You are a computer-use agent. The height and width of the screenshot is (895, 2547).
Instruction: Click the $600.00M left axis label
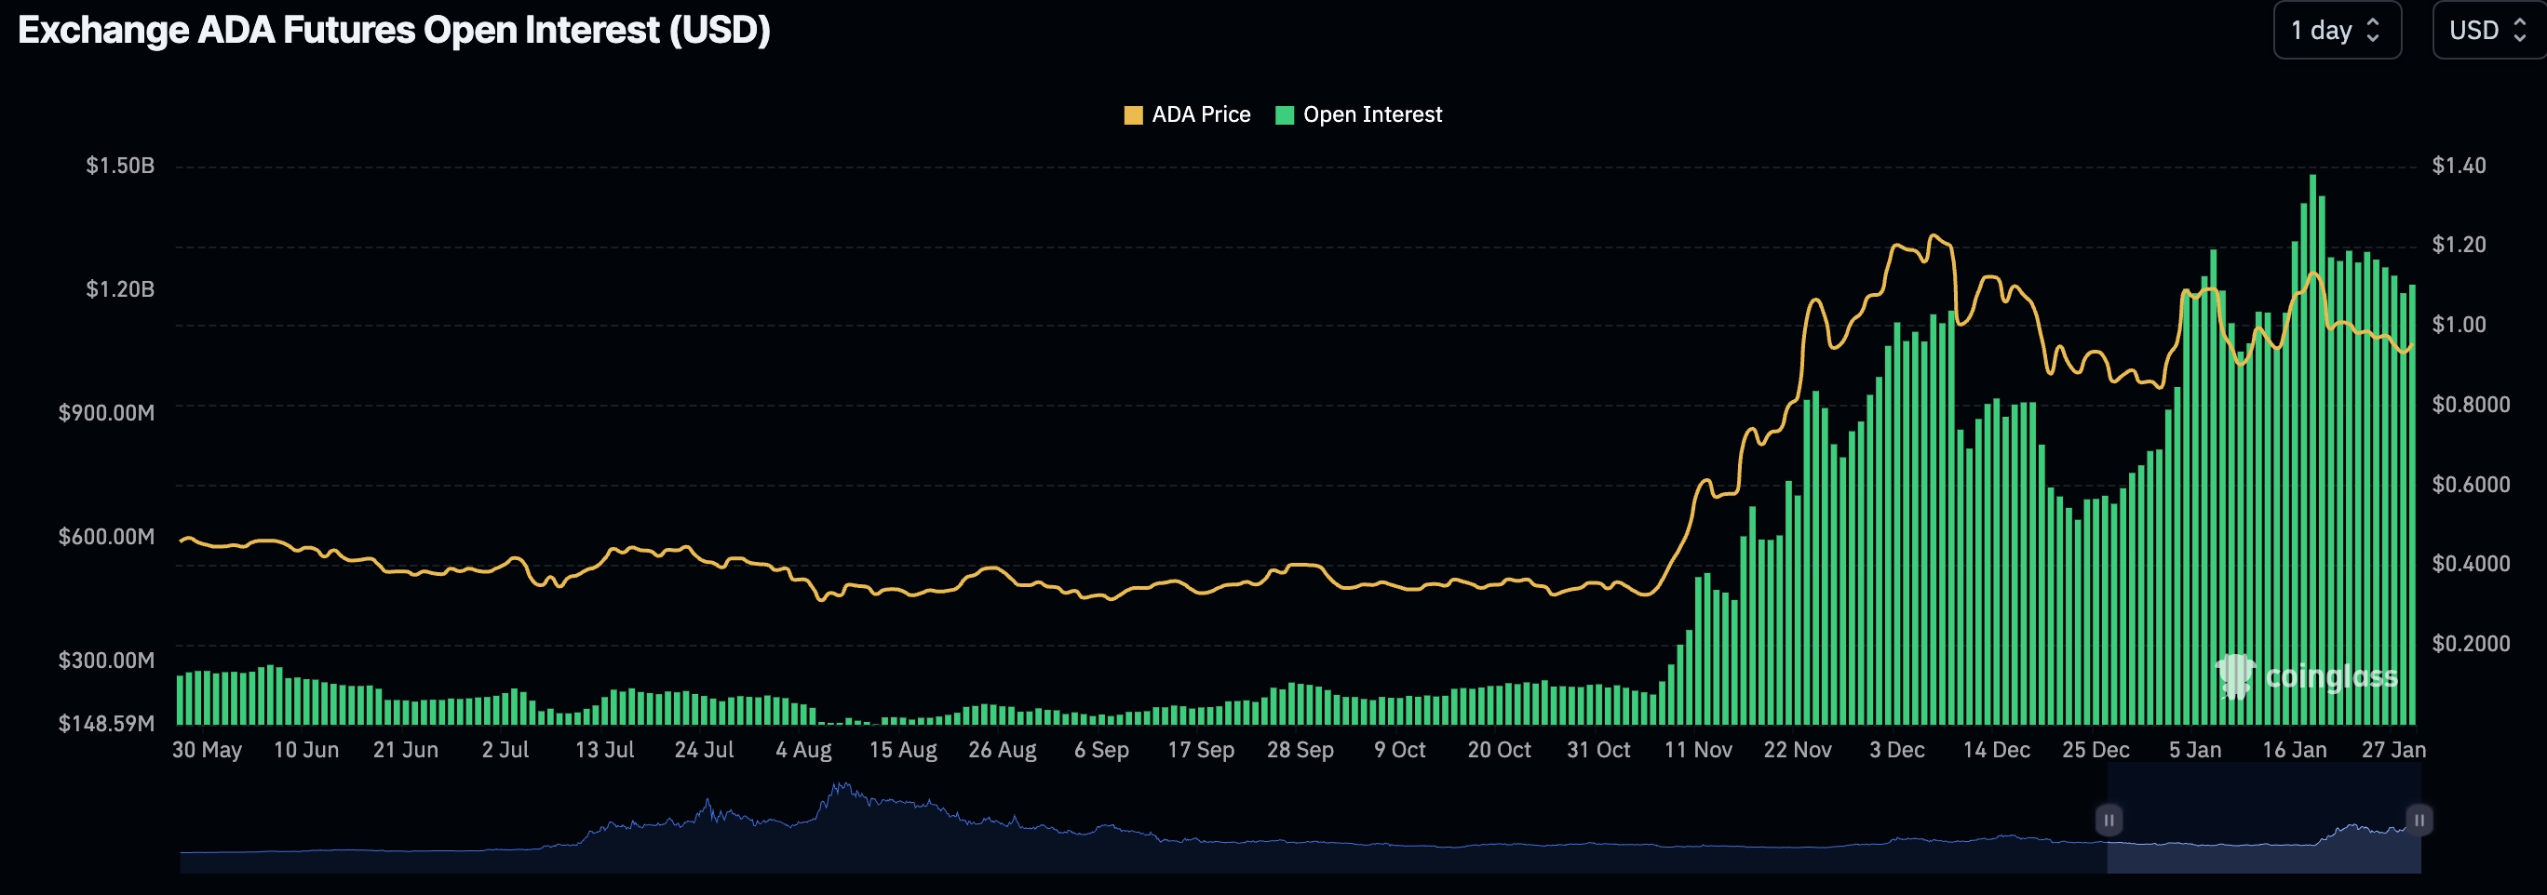pos(107,537)
